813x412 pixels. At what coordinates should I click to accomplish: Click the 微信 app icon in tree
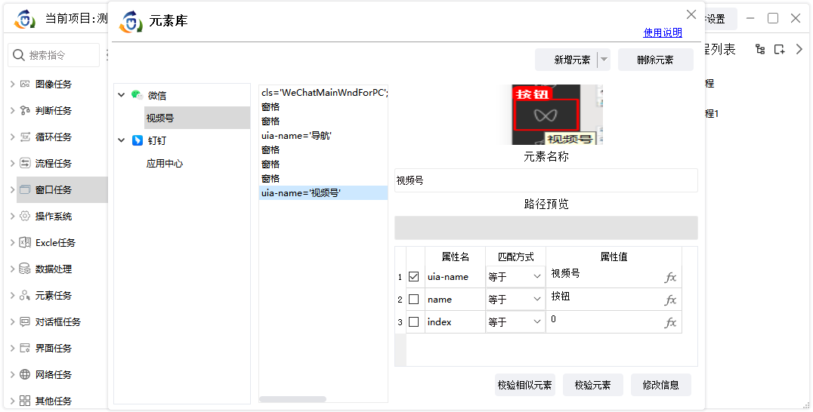pyautogui.click(x=137, y=95)
